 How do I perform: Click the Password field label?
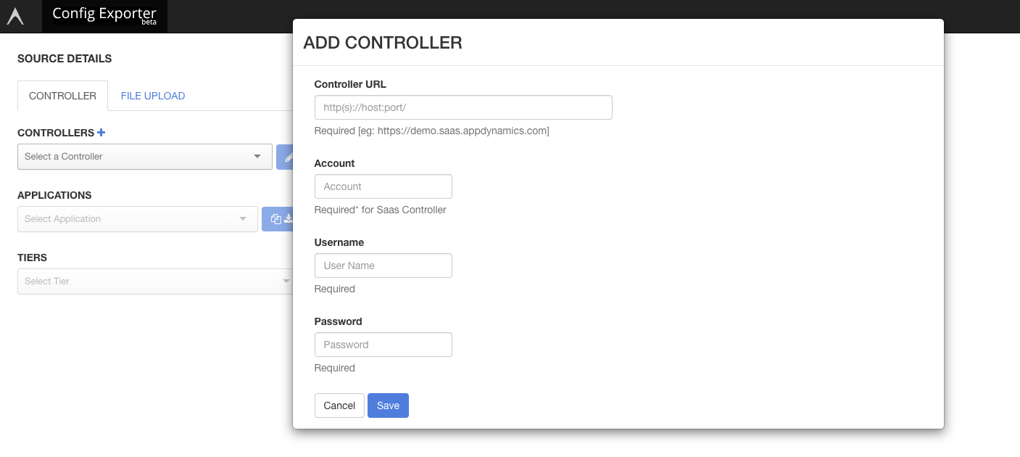pyautogui.click(x=338, y=321)
